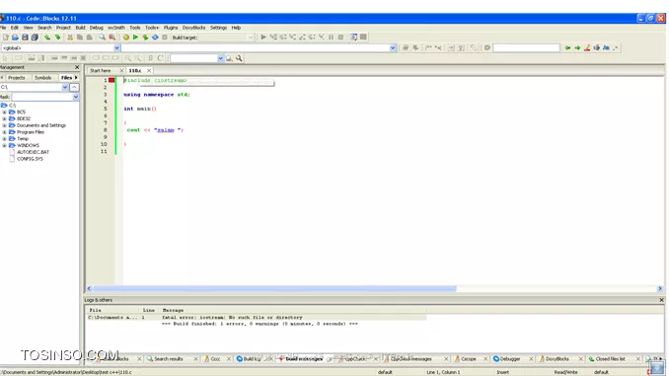Click the Redo arrow icon

tap(57, 38)
